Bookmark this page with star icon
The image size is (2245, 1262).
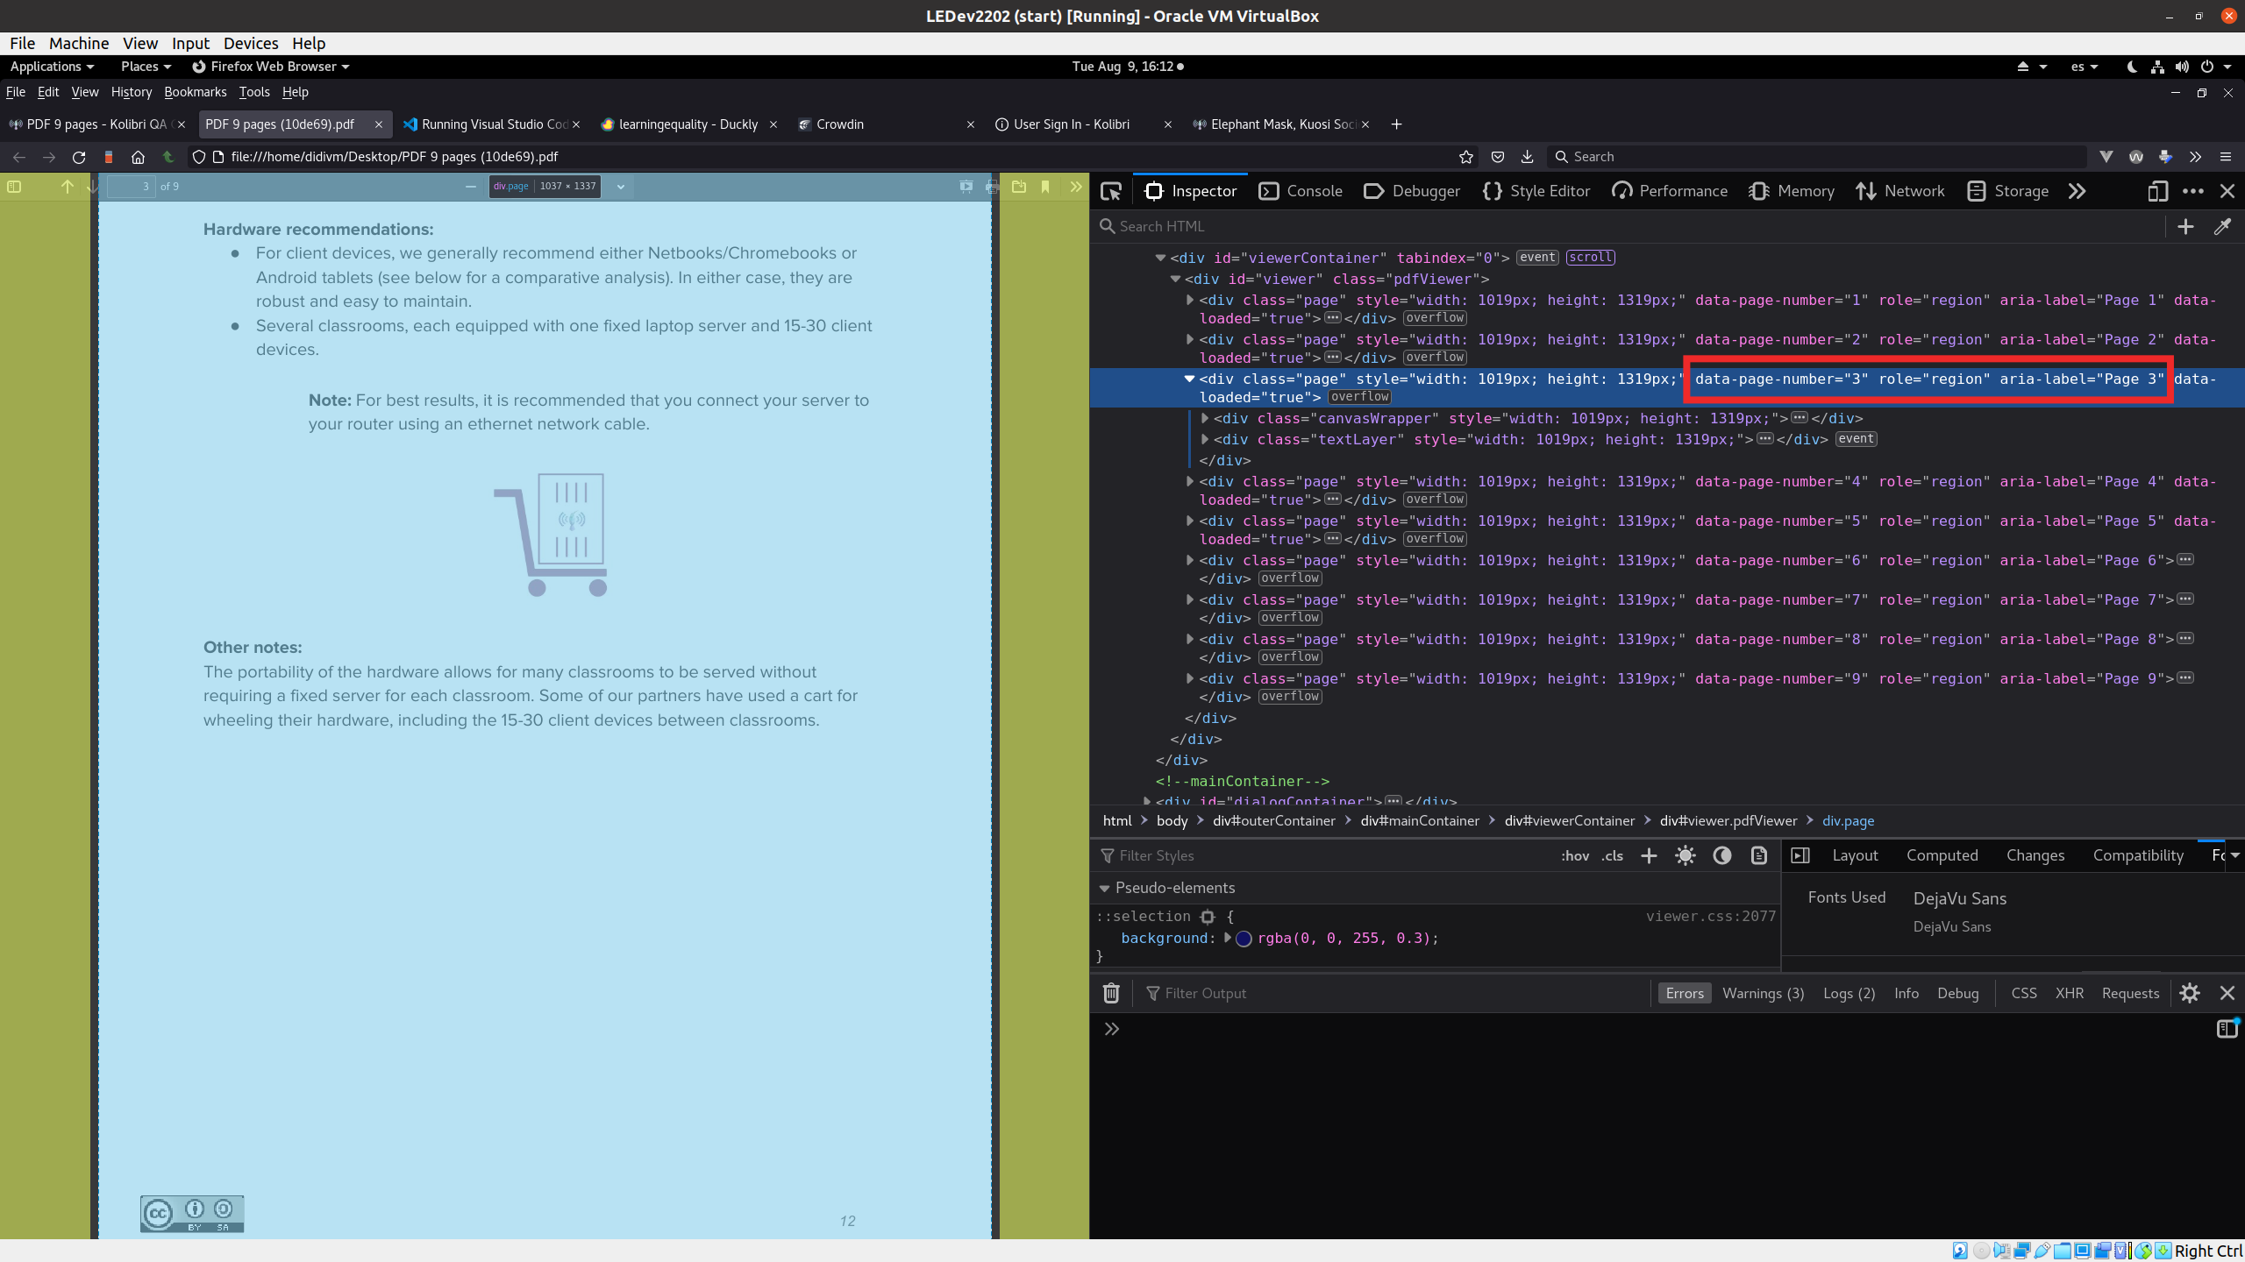pyautogui.click(x=1465, y=157)
